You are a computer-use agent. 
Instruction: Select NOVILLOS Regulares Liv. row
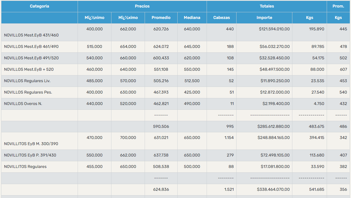click(x=27, y=81)
